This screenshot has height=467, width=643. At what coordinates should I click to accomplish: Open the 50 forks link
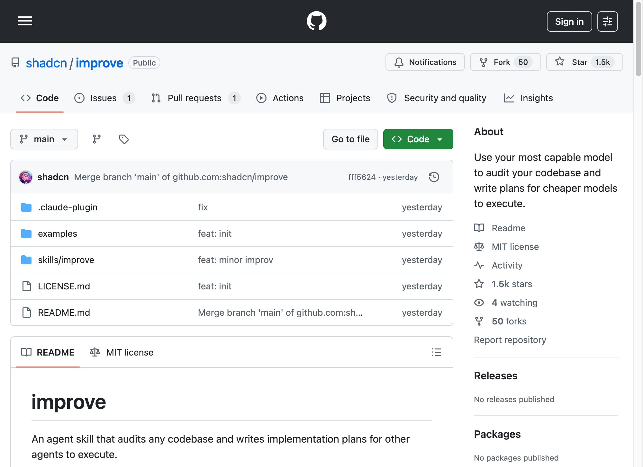[x=509, y=321]
